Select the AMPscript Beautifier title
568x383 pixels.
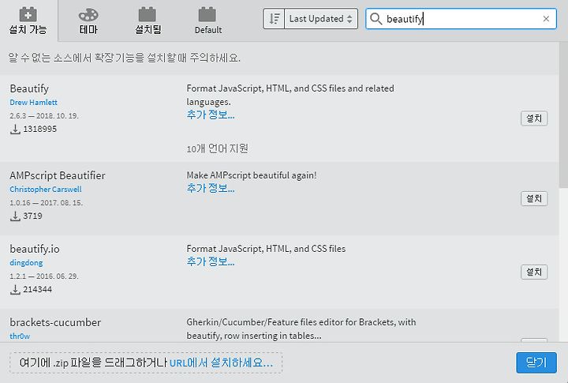click(58, 175)
